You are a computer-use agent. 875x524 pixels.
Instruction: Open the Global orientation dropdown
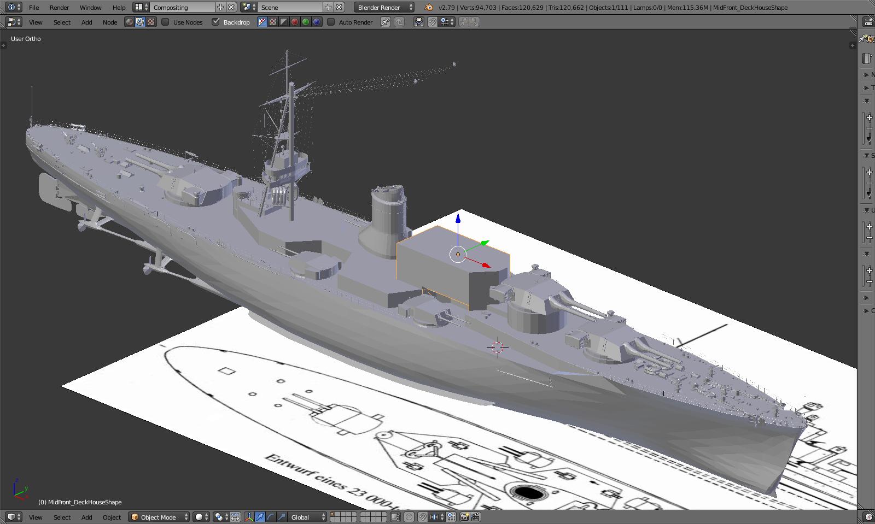pyautogui.click(x=307, y=517)
